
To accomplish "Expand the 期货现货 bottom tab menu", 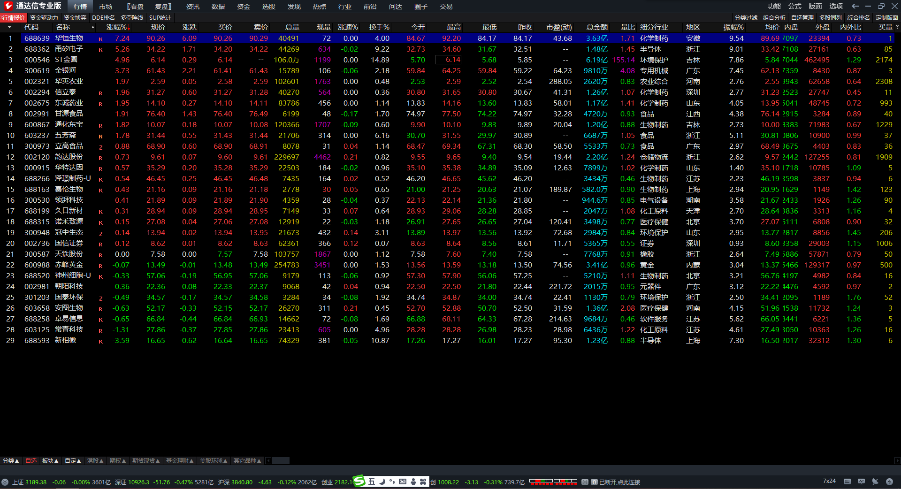I will (x=146, y=461).
